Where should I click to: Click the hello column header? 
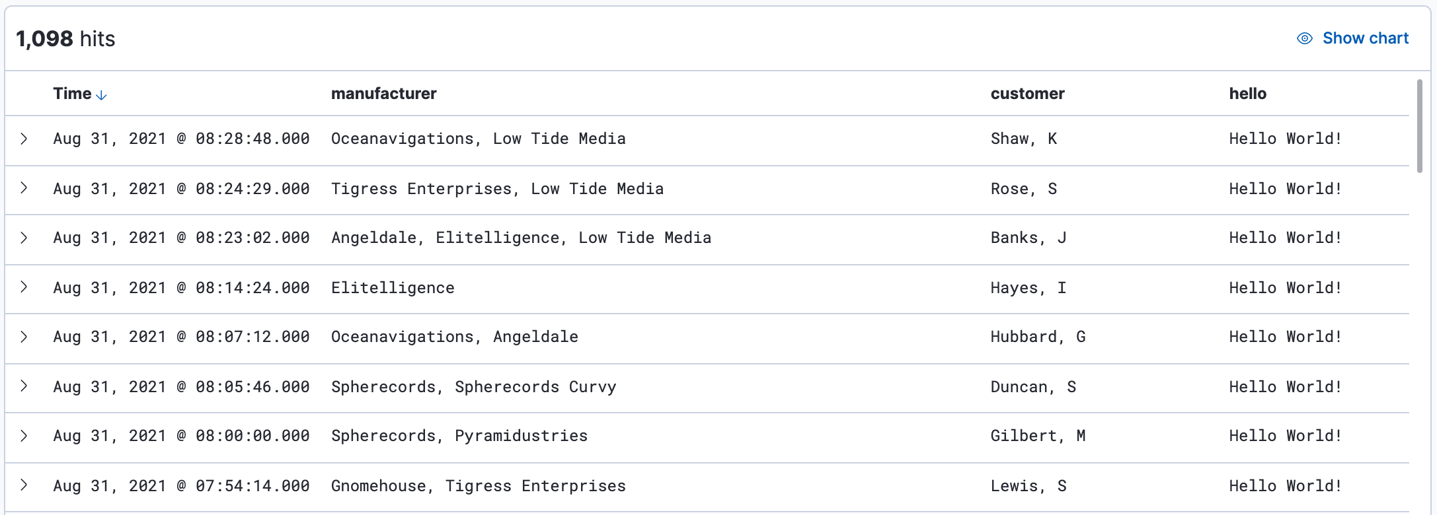point(1247,94)
